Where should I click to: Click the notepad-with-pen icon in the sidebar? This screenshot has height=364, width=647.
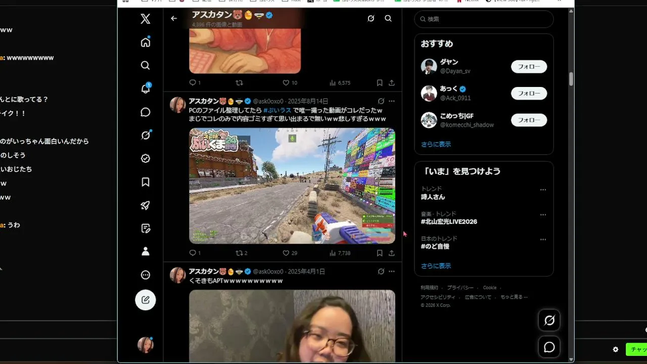pyautogui.click(x=146, y=229)
